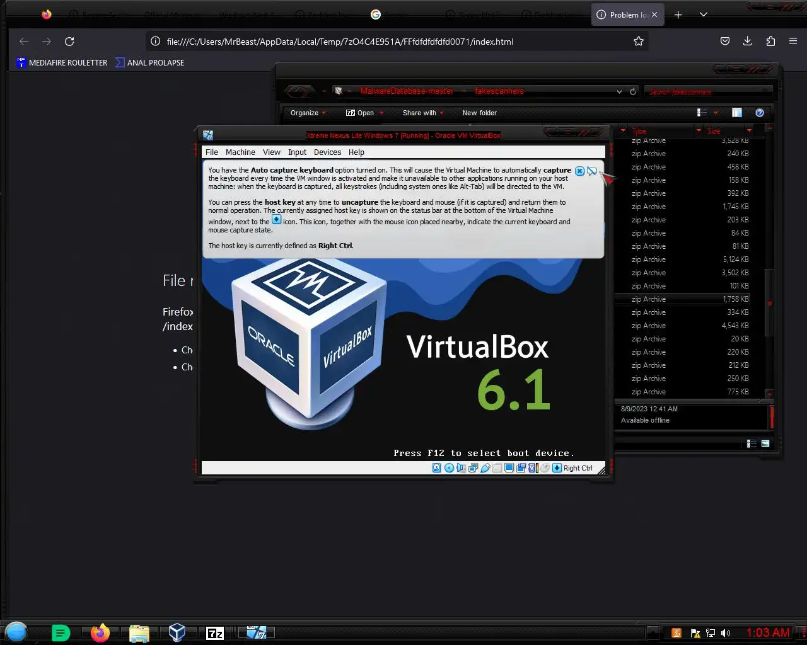807x645 pixels.
Task: Open the Help menu in VirtualBox
Action: point(356,152)
